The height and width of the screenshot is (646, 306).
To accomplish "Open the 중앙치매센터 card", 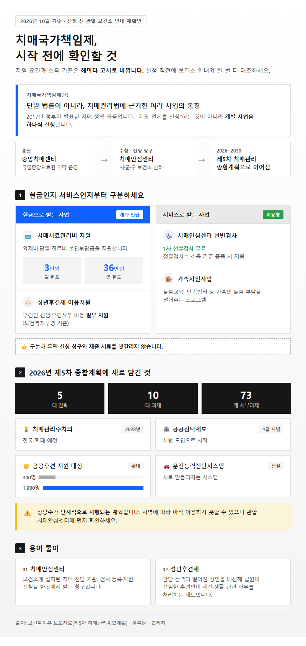I will point(55,159).
